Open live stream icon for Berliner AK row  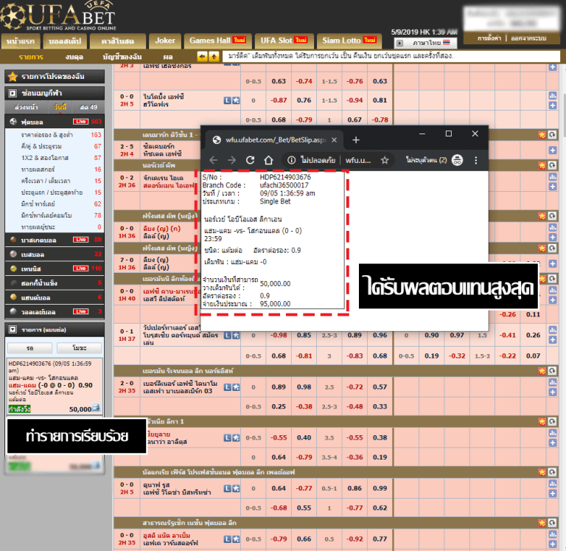(x=227, y=387)
